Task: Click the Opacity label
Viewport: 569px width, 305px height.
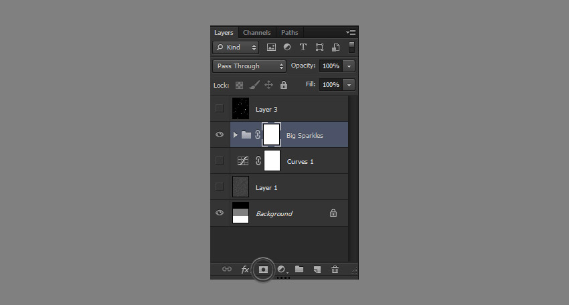Action: click(x=303, y=66)
